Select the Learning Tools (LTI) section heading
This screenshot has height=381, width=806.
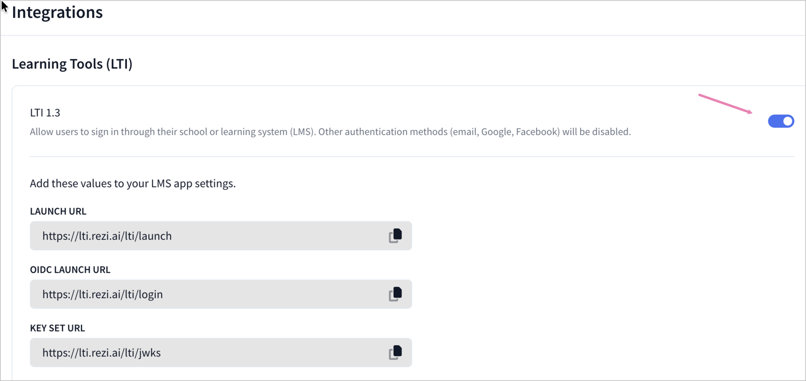point(72,64)
